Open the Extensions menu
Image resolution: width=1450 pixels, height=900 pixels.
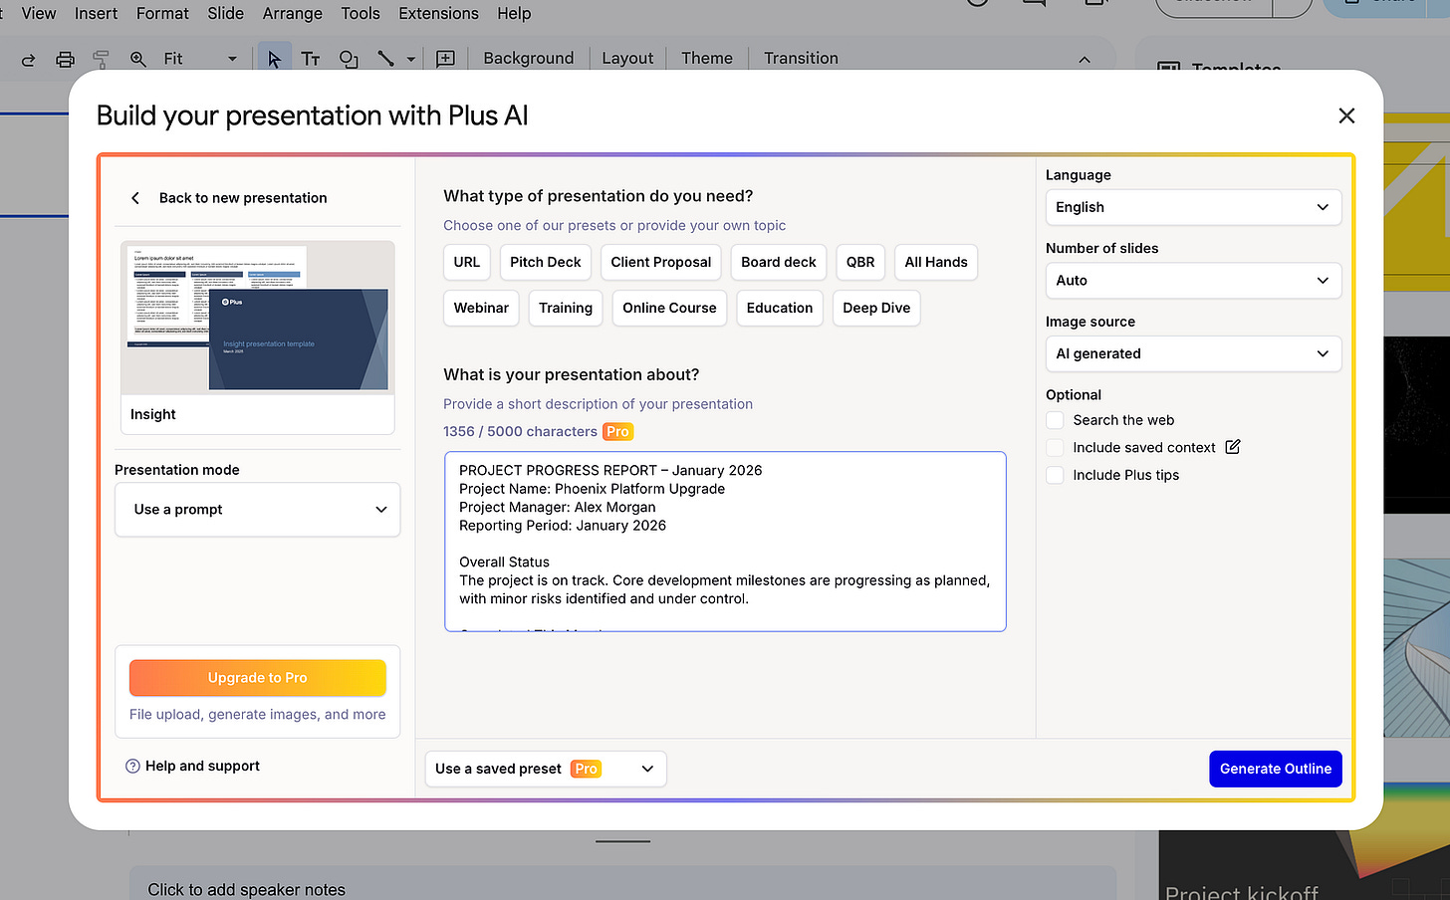[438, 13]
